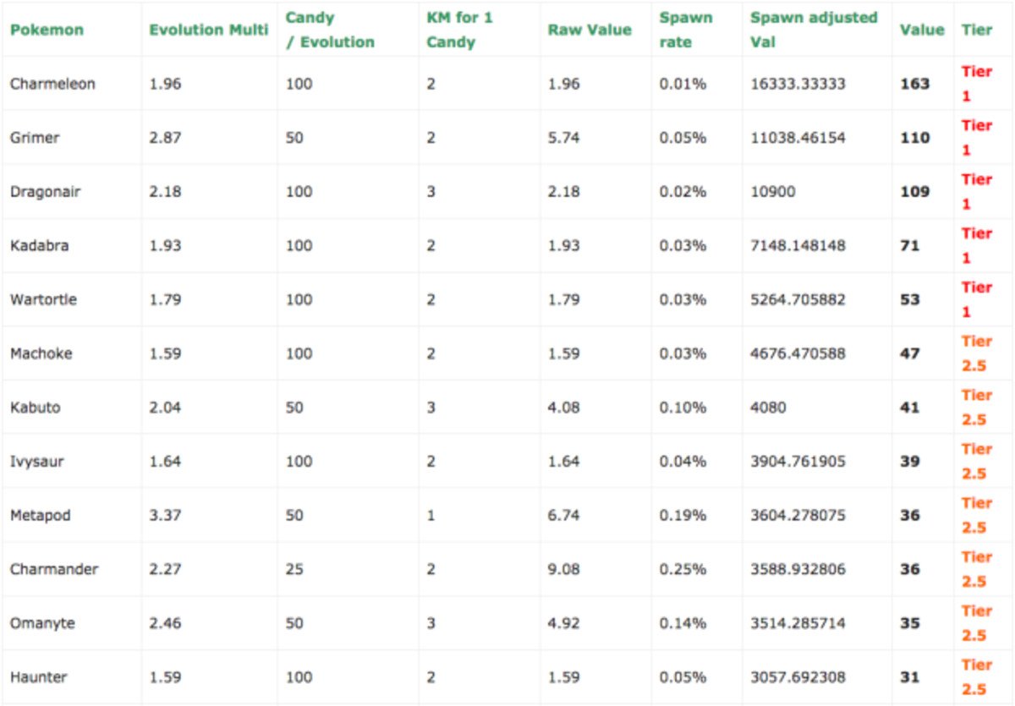Click Metapod's raw value 6.74

[564, 516]
